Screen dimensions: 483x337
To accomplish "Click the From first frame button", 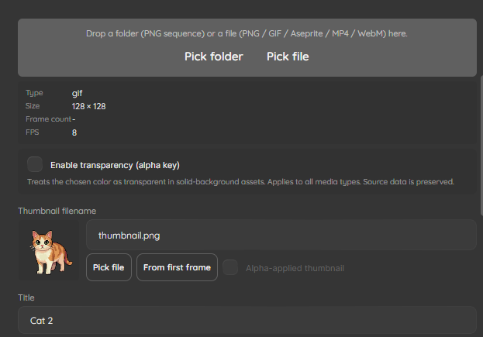I will 177,267.
